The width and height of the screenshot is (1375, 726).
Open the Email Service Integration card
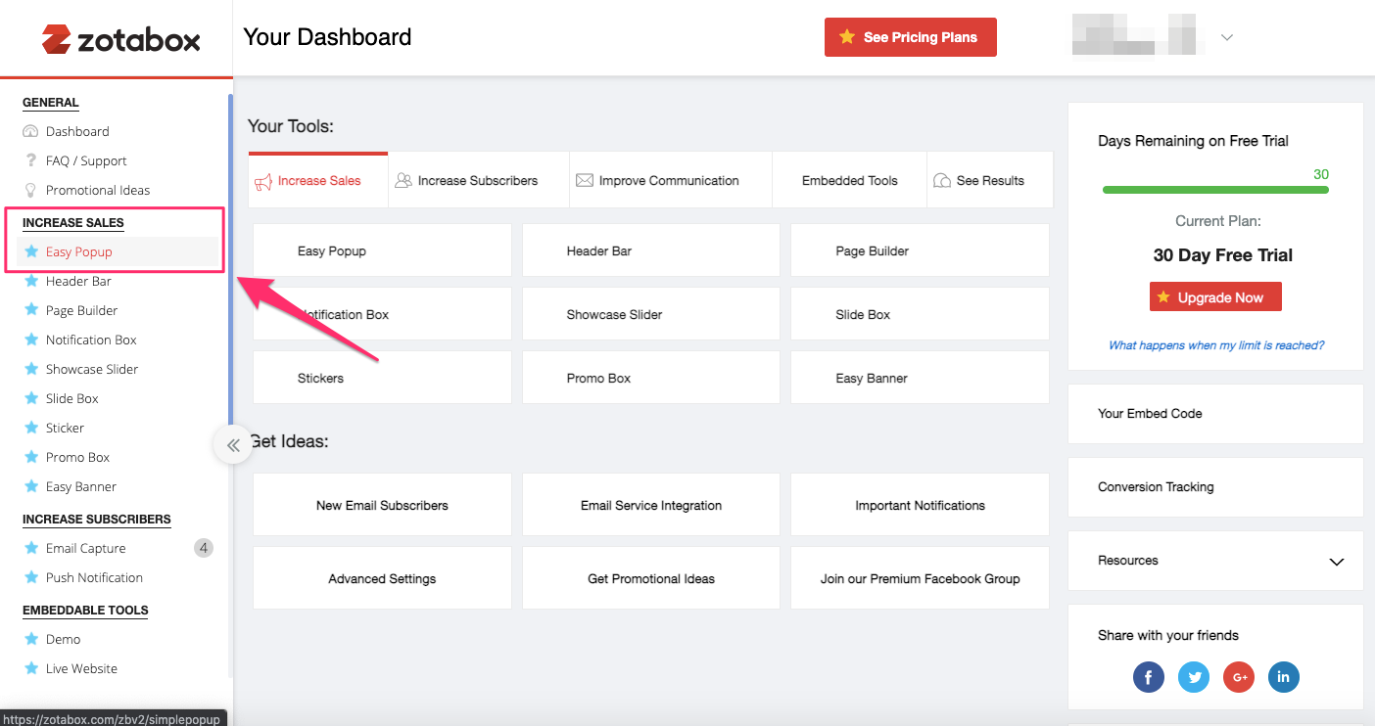[x=651, y=505]
